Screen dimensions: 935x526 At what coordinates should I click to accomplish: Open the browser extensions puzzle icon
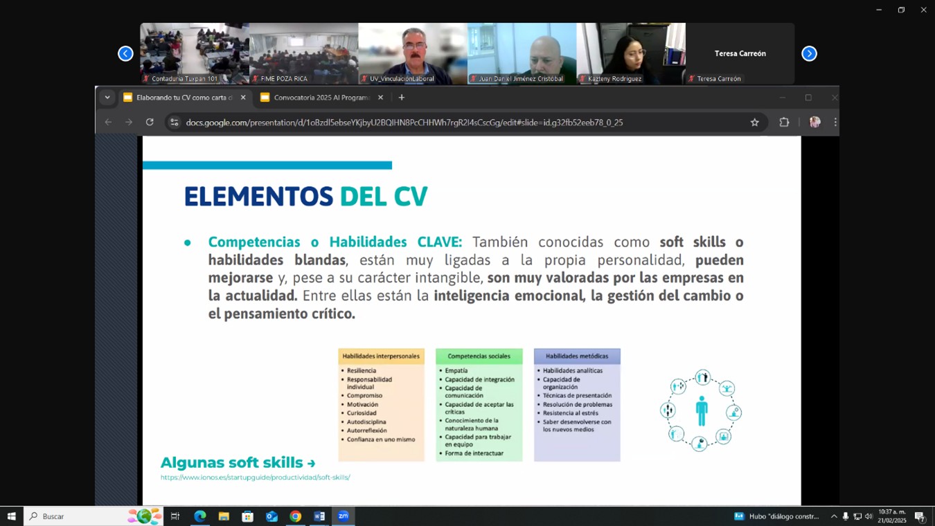point(784,123)
